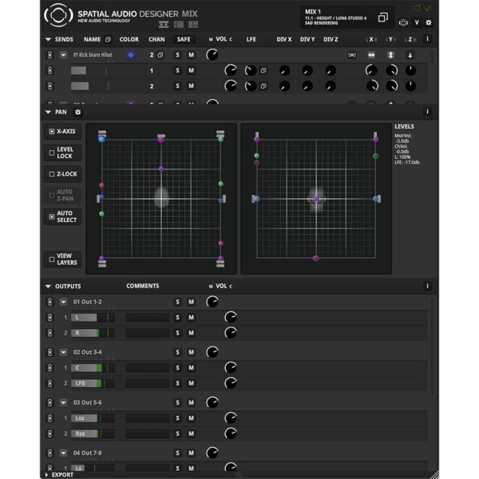479x479 pixels.
Task: Click the 01 Kick Snare Hihat master volume knob
Action: coord(212,55)
